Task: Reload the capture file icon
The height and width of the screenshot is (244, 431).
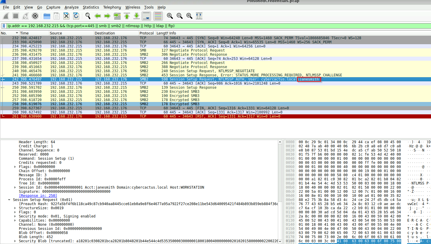Action: [x=76, y=16]
